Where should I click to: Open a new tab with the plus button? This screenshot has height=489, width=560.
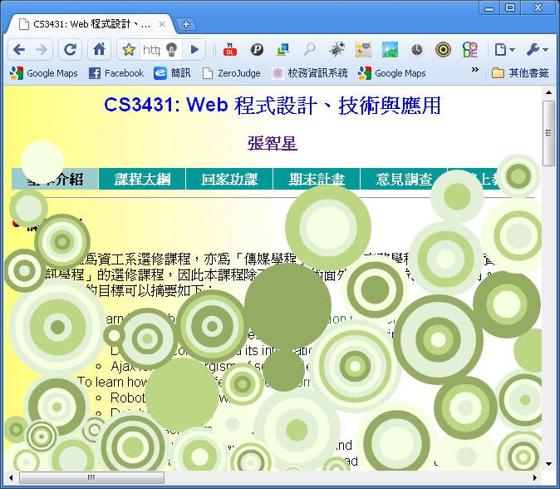pos(186,24)
